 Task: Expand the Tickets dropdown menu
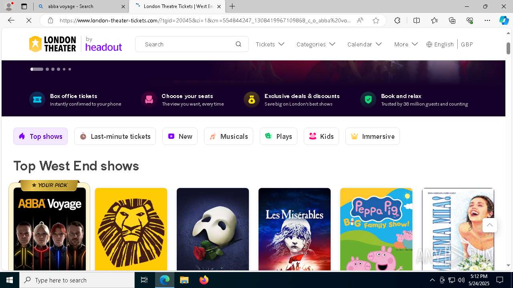click(x=270, y=44)
